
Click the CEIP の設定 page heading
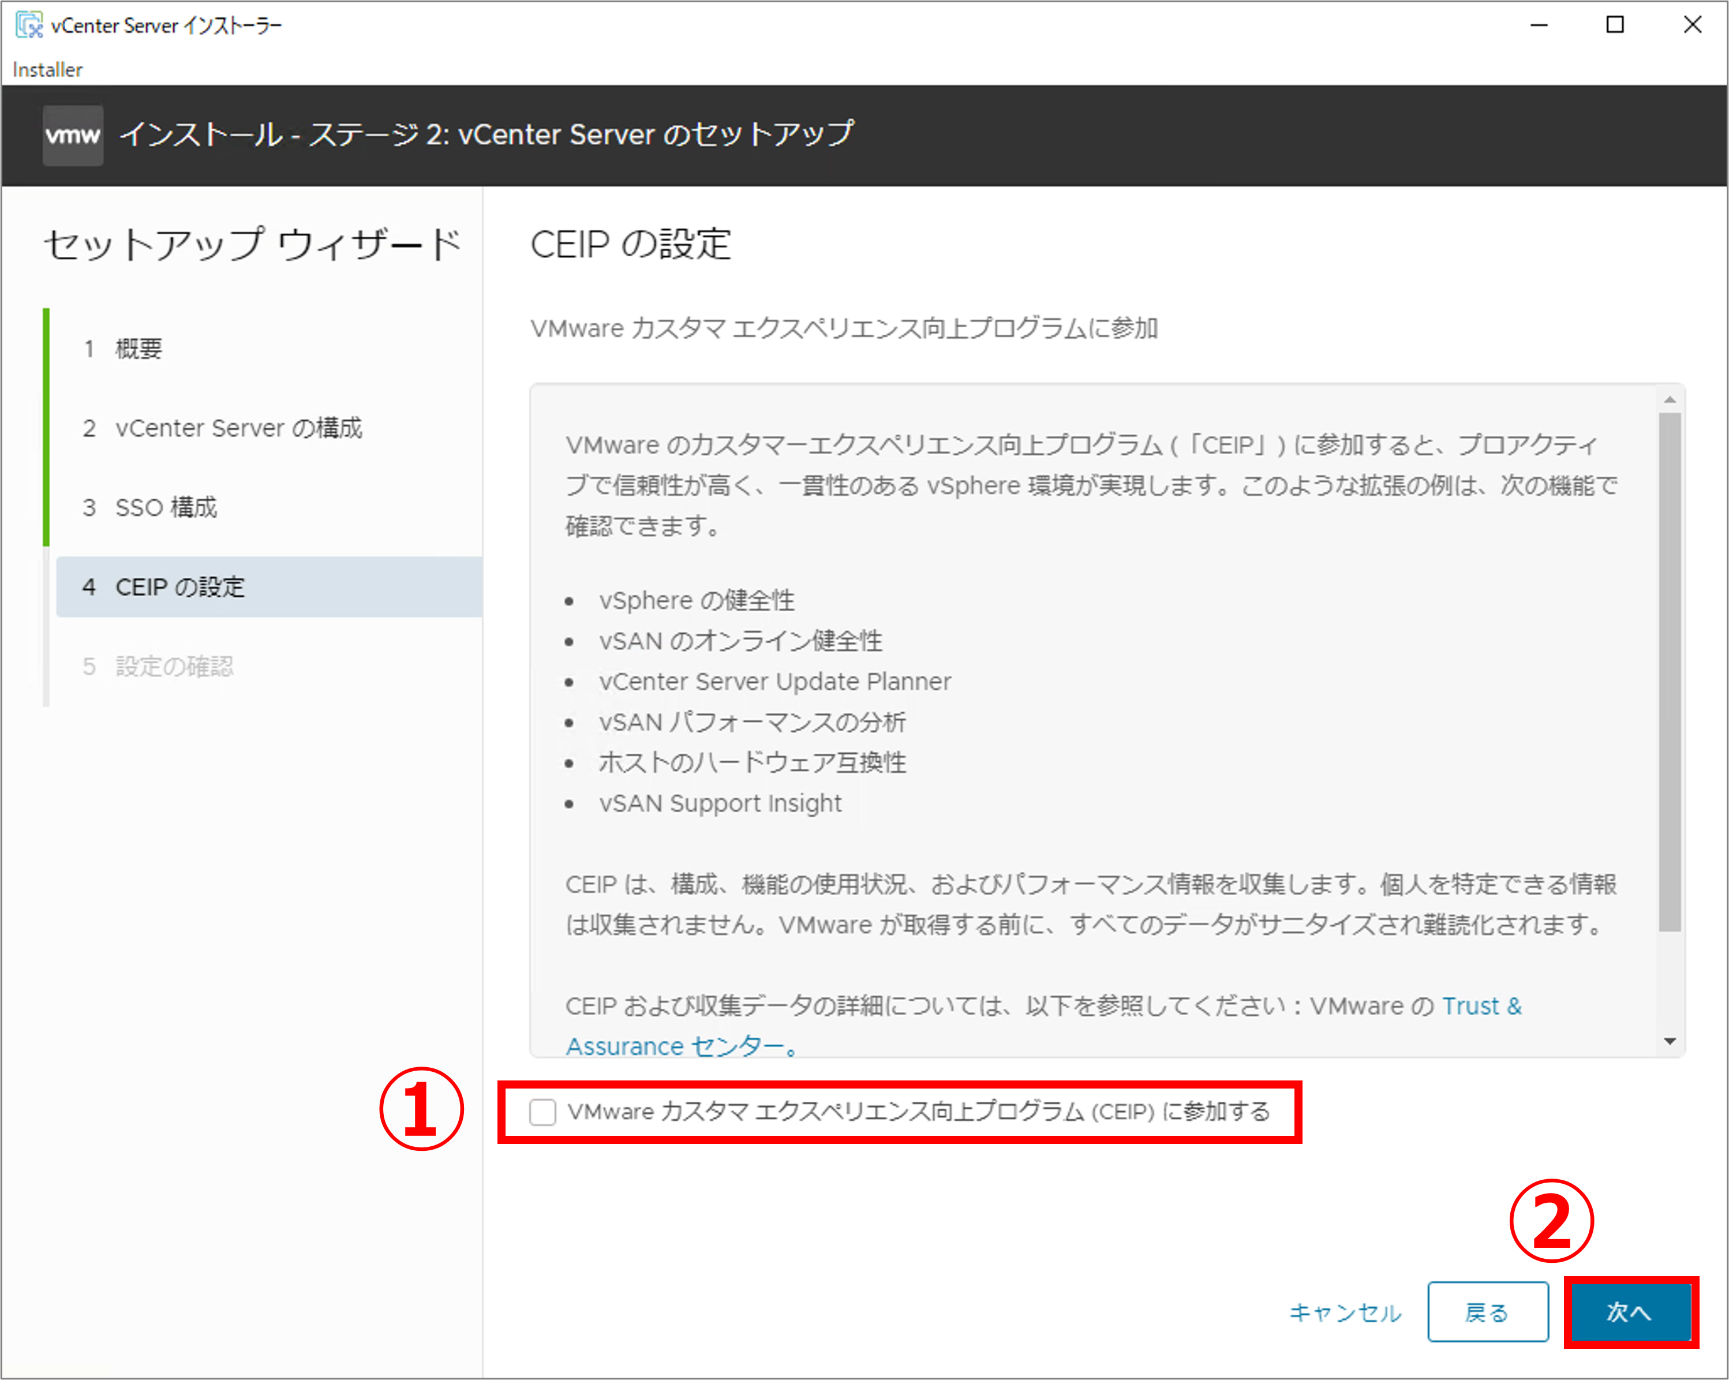coord(630,244)
